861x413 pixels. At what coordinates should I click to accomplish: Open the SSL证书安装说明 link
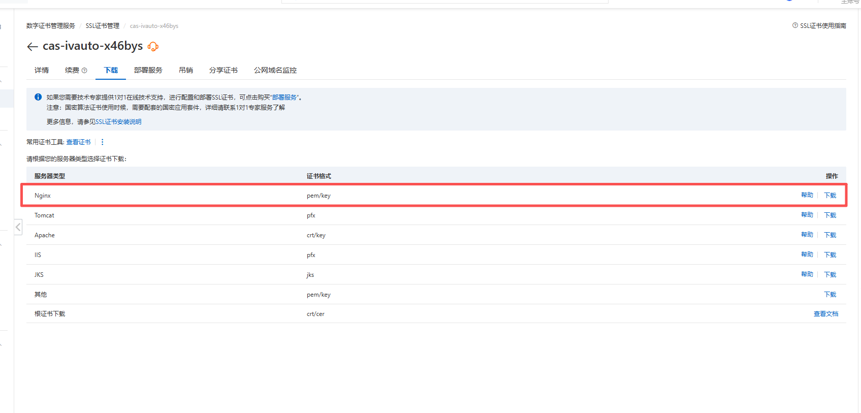[118, 122]
